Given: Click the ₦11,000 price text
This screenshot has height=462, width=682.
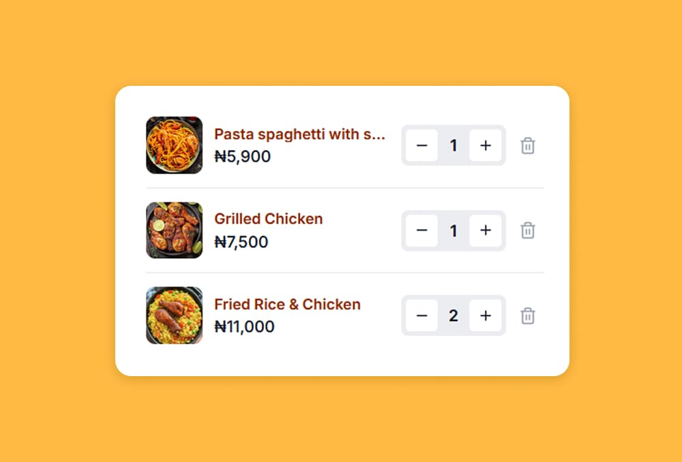Looking at the screenshot, I should click(x=245, y=327).
